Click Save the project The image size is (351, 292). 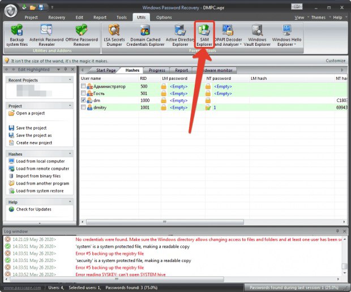pos(28,128)
